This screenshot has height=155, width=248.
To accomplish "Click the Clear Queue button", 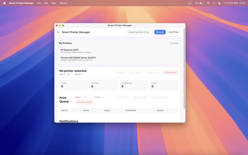I will pos(170,73).
